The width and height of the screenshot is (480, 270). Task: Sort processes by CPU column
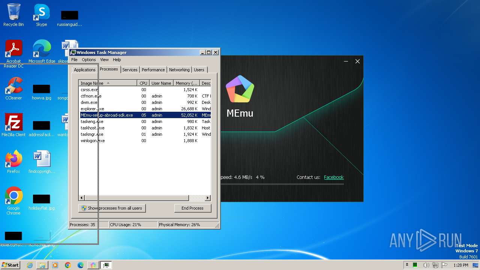(143, 83)
